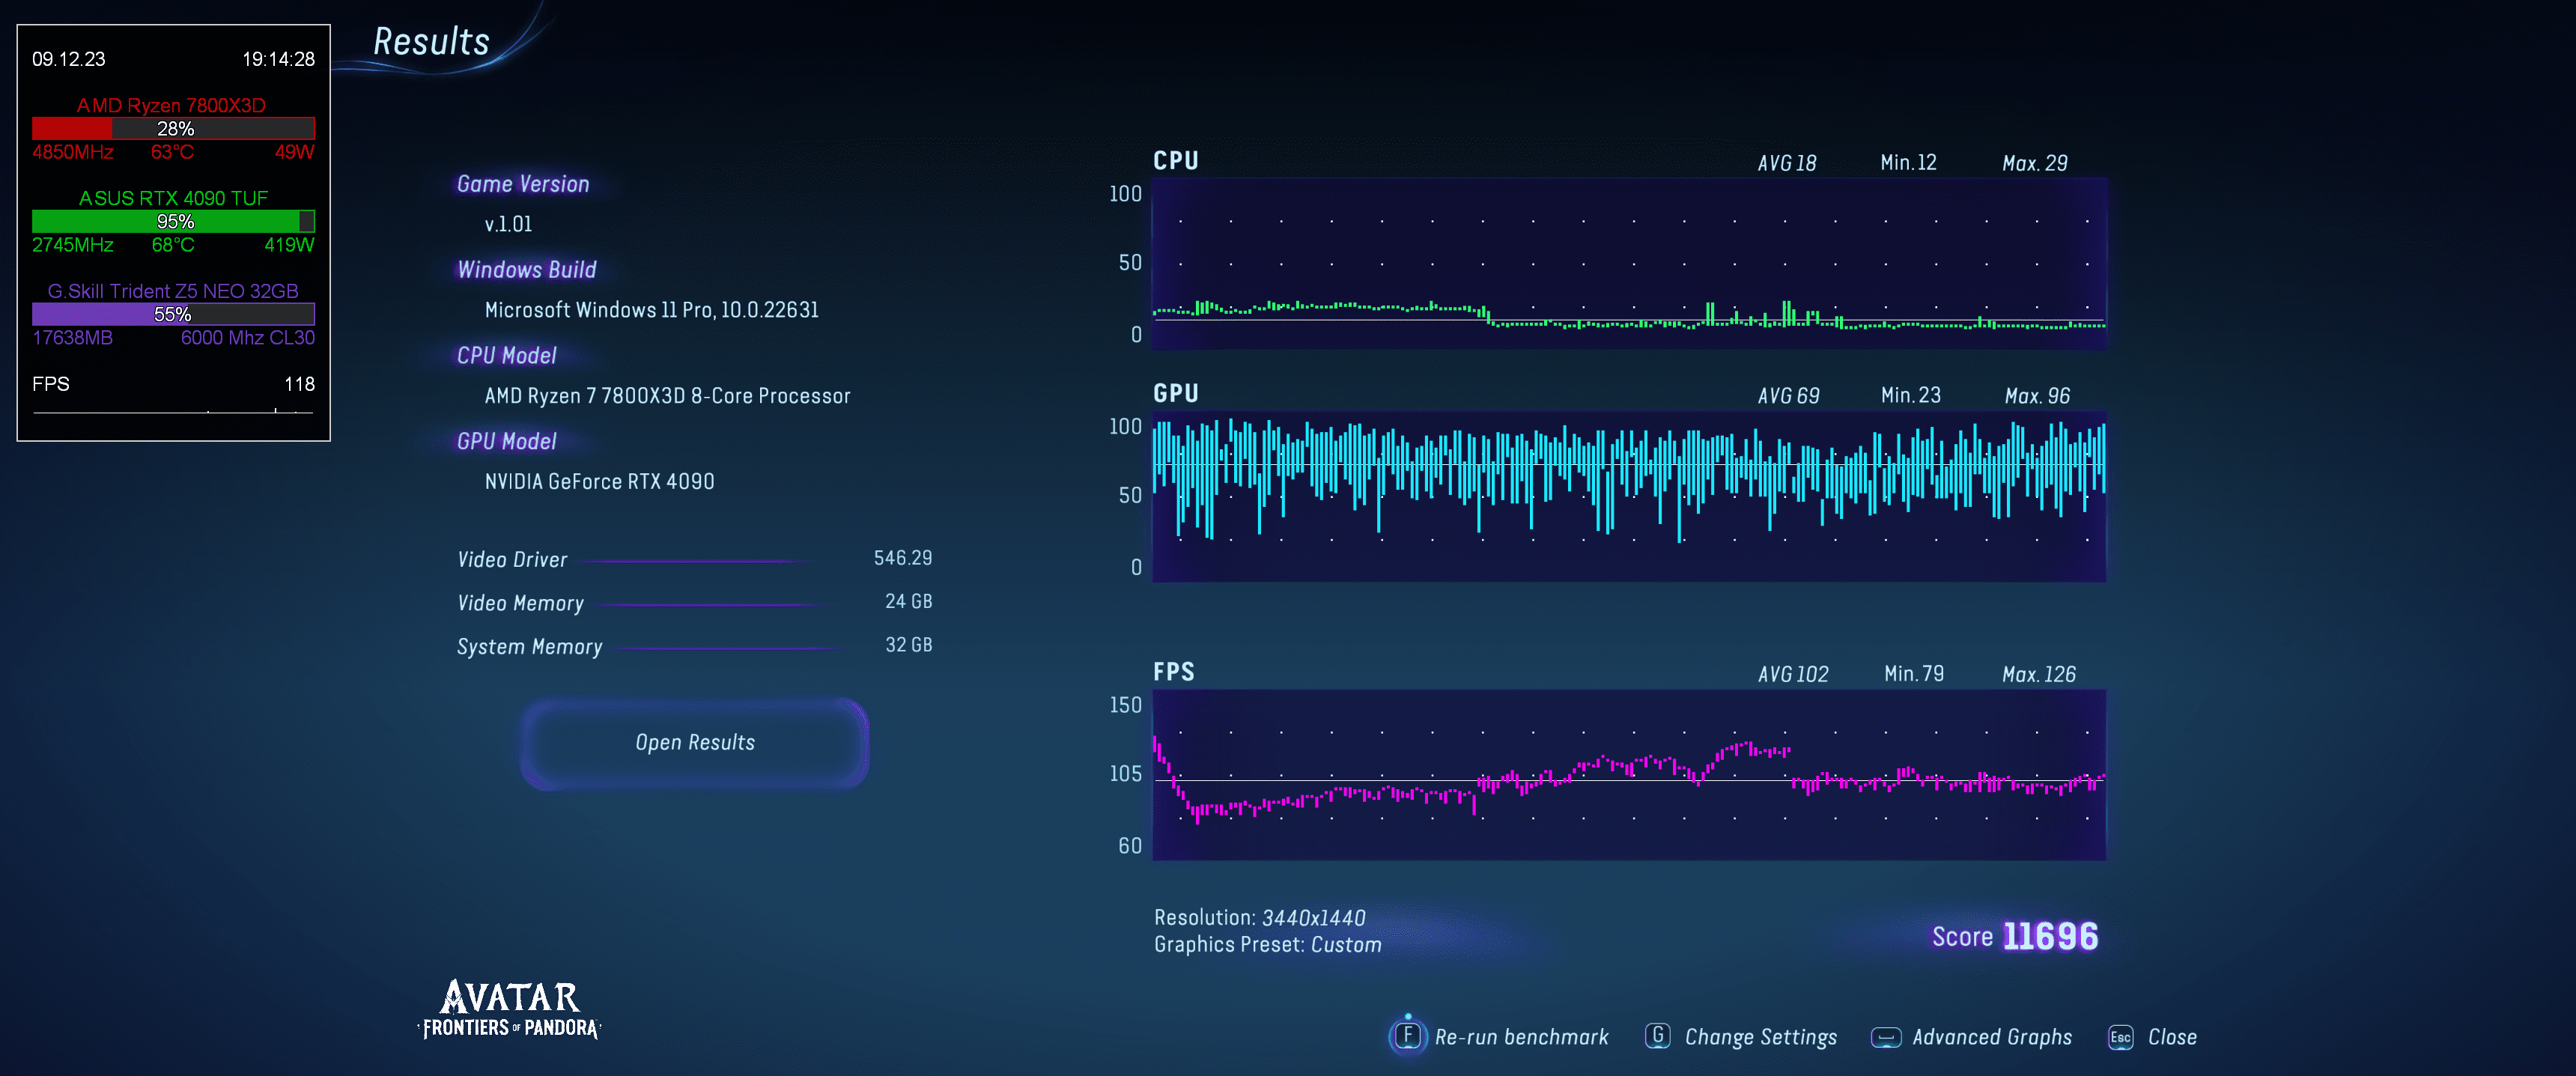This screenshot has width=2576, height=1076.
Task: Select FPS Max. 126 statistic
Action: [x=2038, y=674]
